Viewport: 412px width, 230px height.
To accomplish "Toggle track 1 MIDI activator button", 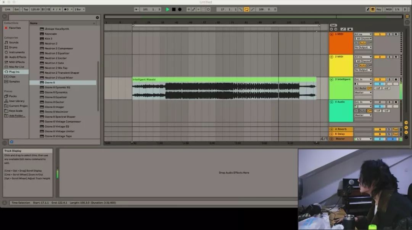I will pyautogui.click(x=380, y=34).
